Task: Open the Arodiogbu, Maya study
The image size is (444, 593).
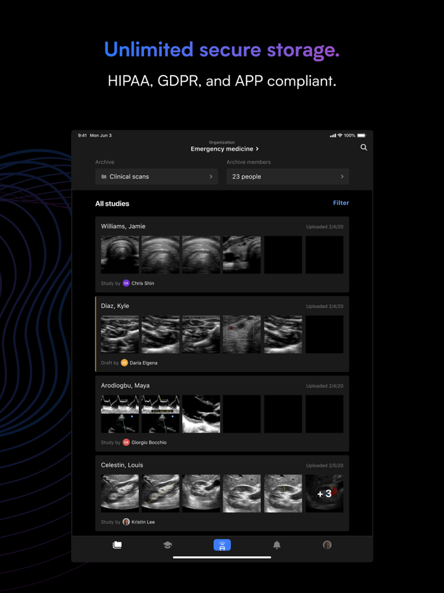Action: [222, 413]
